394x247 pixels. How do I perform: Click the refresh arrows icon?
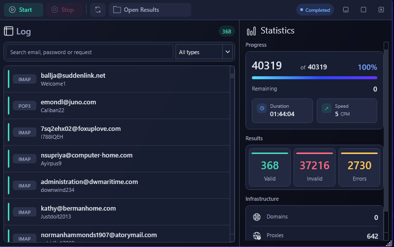click(98, 10)
